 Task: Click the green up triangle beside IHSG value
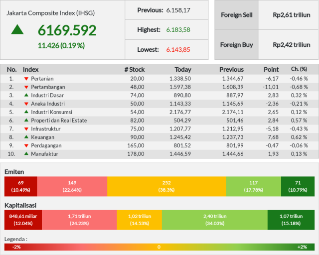17,29
